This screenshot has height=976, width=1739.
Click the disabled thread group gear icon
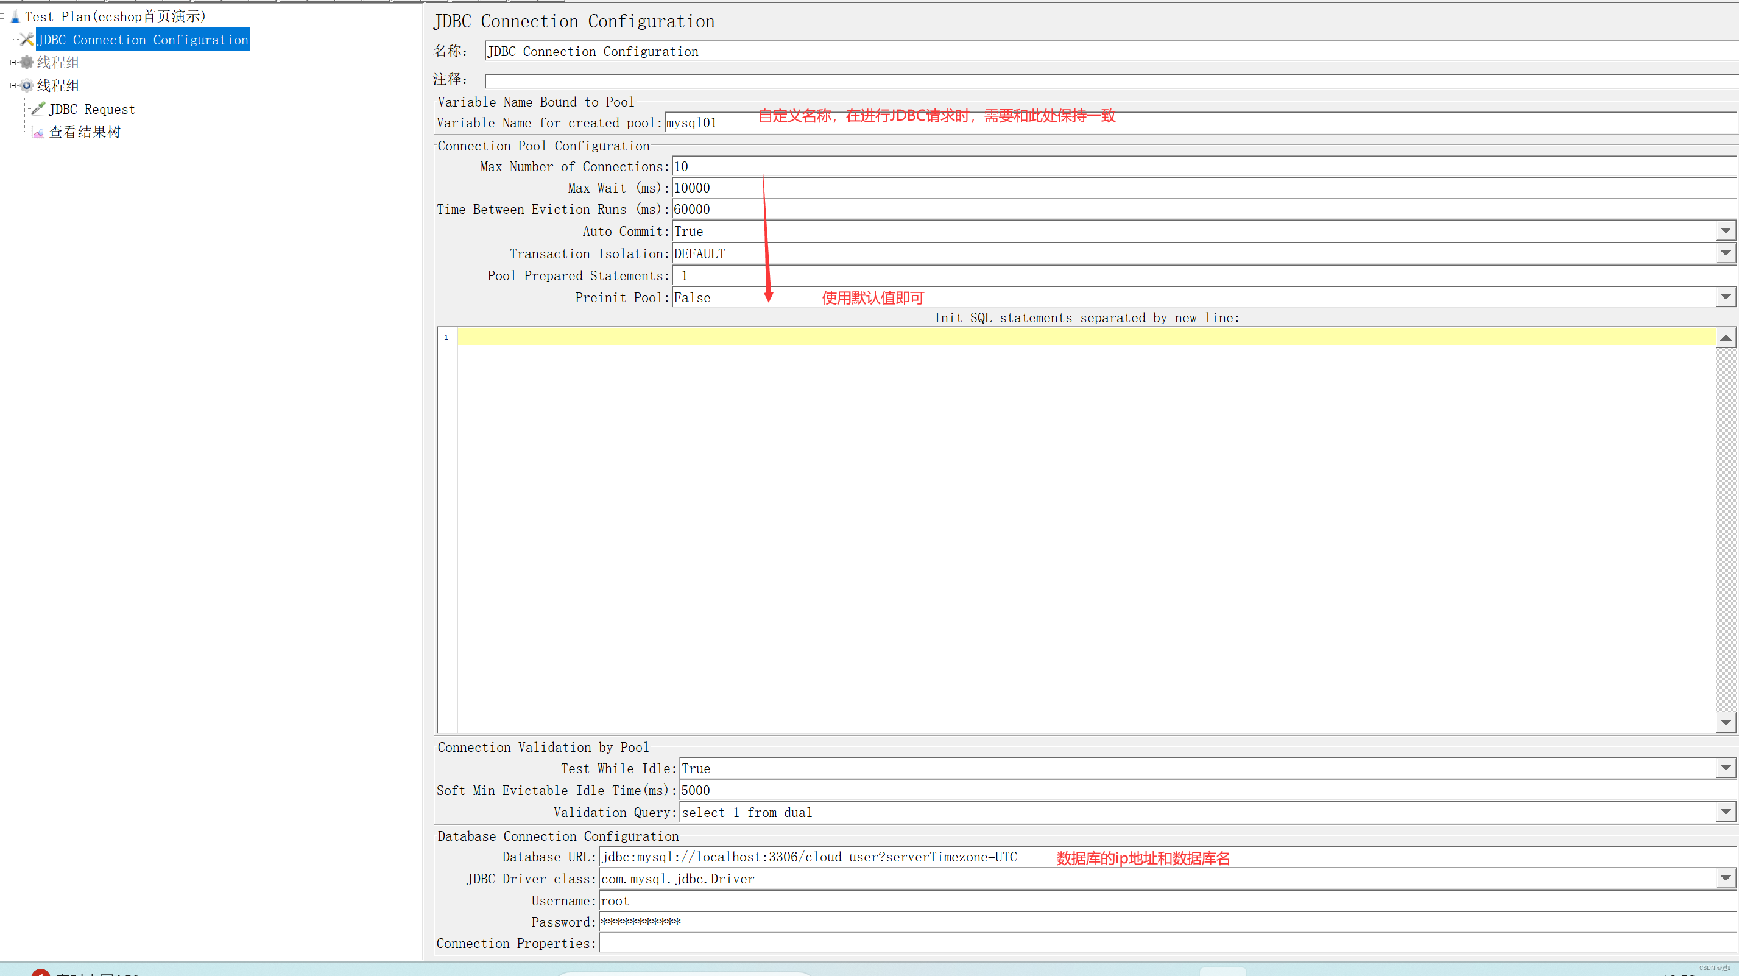coord(26,62)
